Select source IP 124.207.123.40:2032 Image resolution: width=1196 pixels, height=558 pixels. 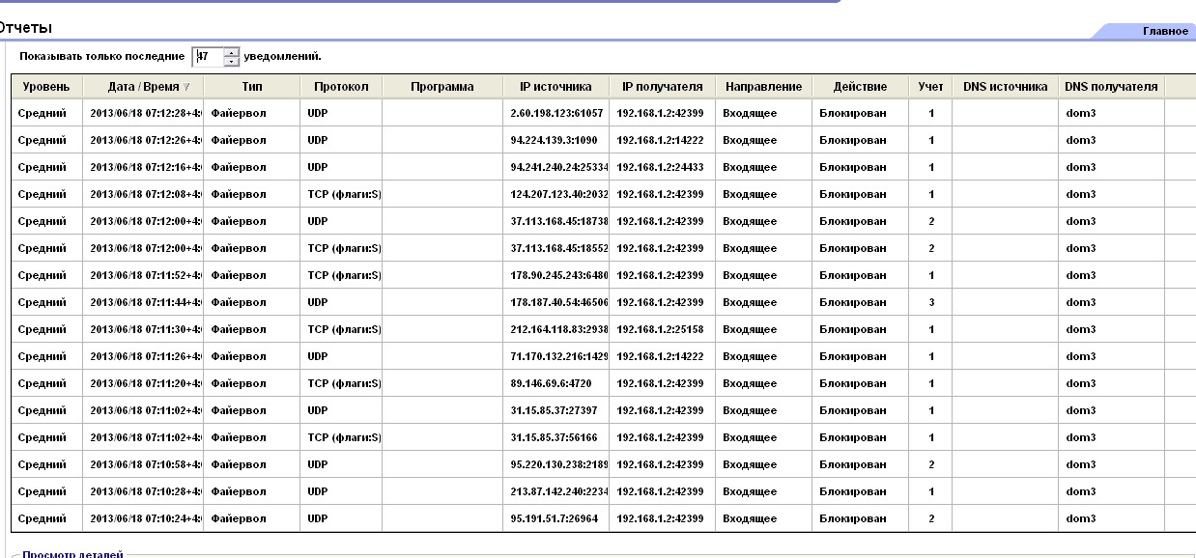tap(558, 194)
